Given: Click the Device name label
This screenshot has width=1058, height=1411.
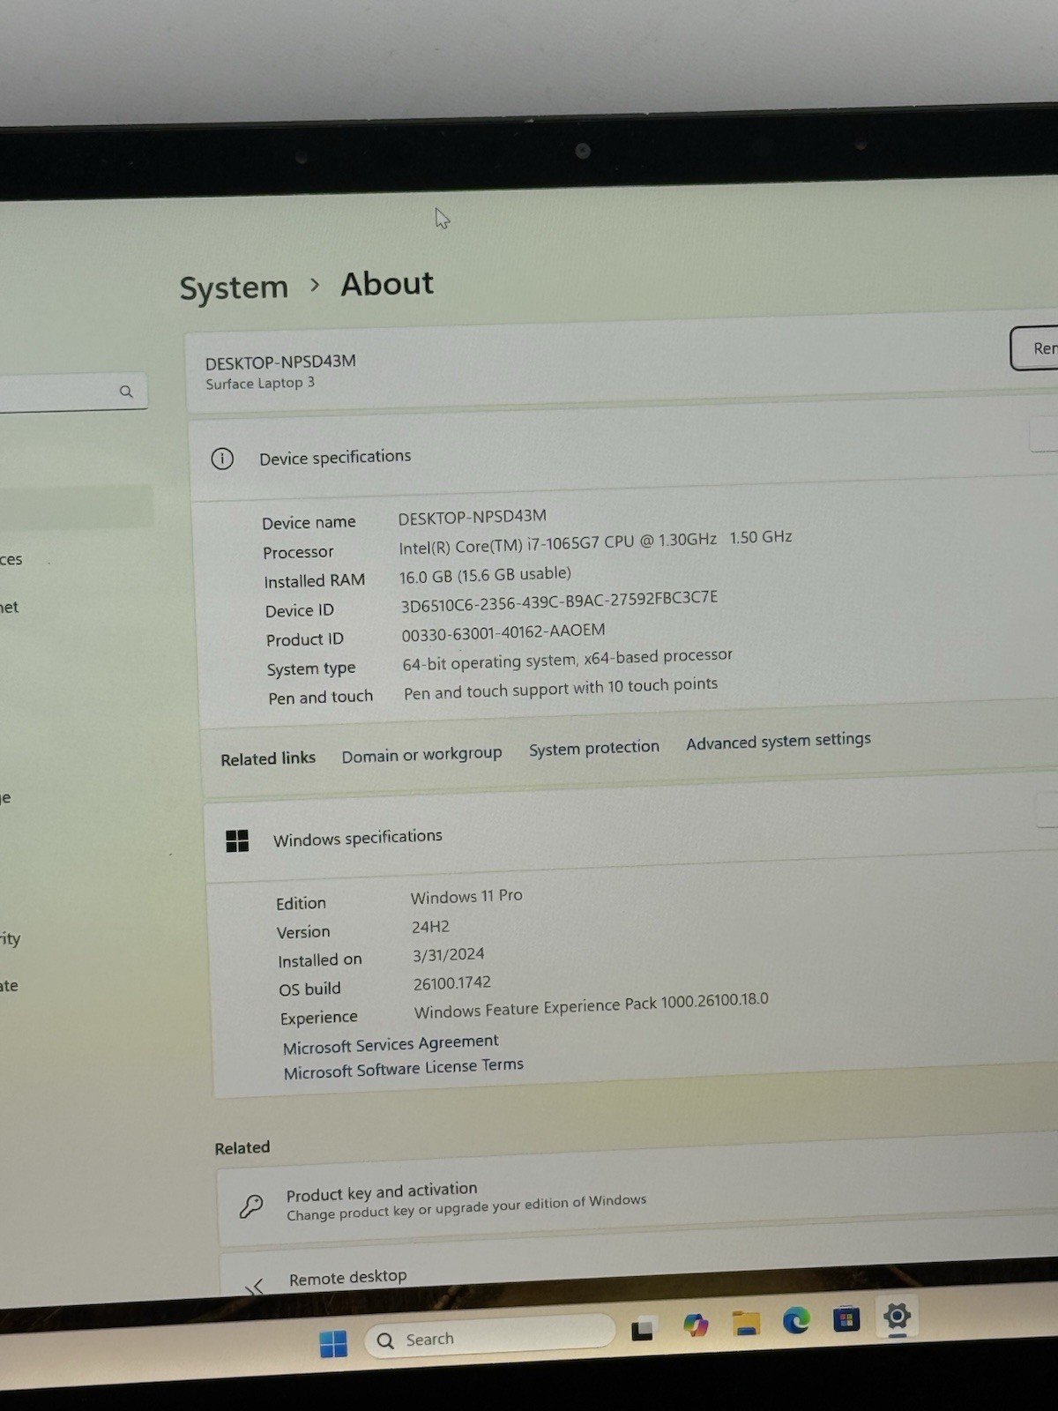Looking at the screenshot, I should point(309,523).
